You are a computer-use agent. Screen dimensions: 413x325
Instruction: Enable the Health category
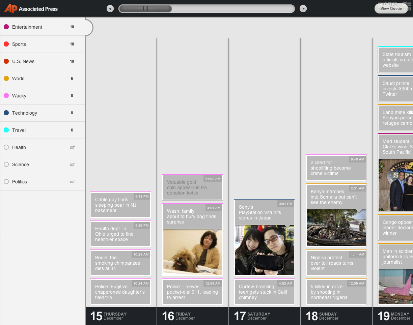[6, 147]
